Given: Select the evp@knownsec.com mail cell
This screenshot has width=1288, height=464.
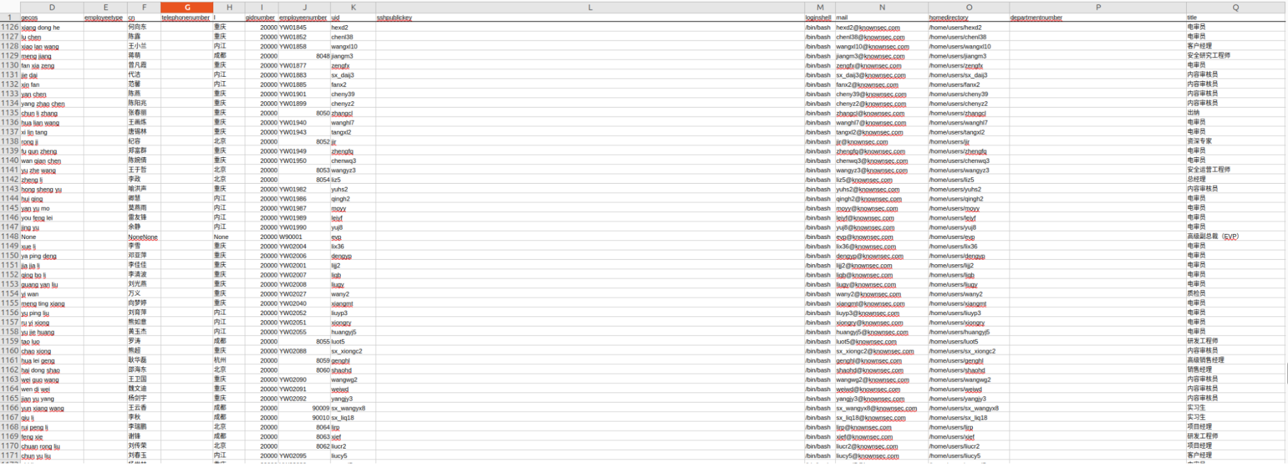Looking at the screenshot, I should coord(864,237).
